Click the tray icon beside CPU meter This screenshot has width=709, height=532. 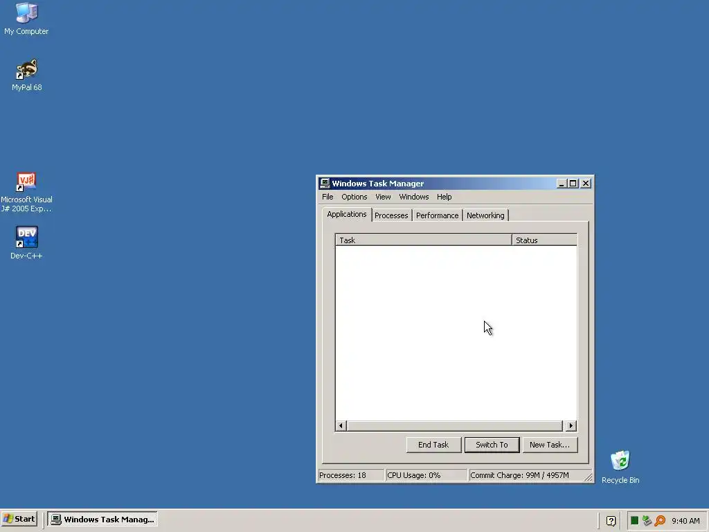point(647,521)
